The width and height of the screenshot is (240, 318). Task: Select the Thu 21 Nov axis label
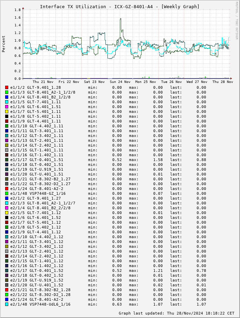(x=43, y=82)
